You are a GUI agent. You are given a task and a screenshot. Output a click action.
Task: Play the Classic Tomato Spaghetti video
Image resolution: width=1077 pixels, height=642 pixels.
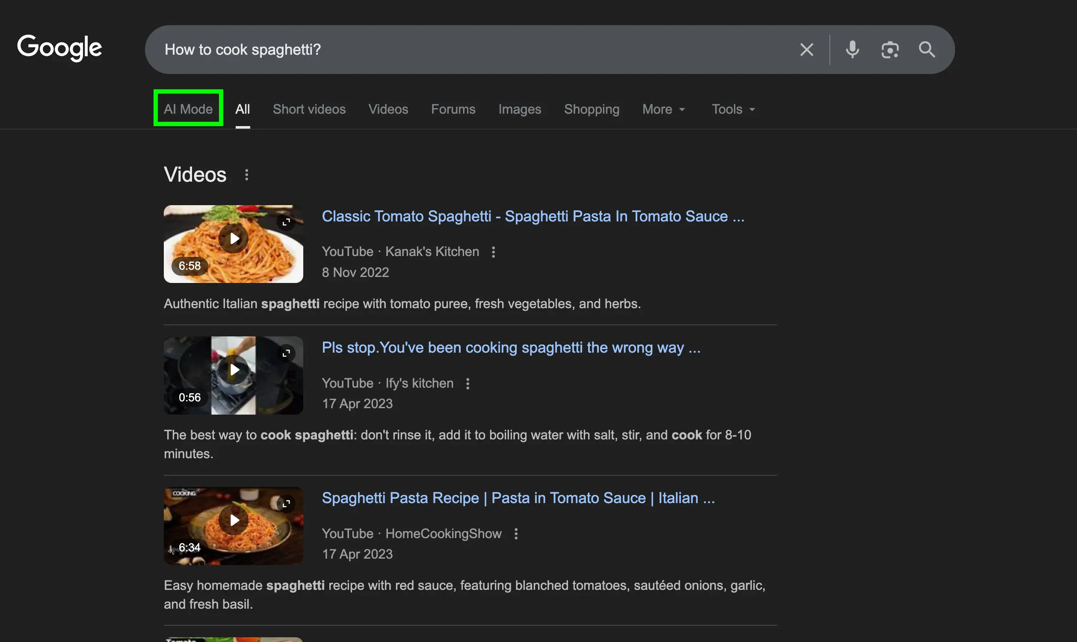click(233, 238)
